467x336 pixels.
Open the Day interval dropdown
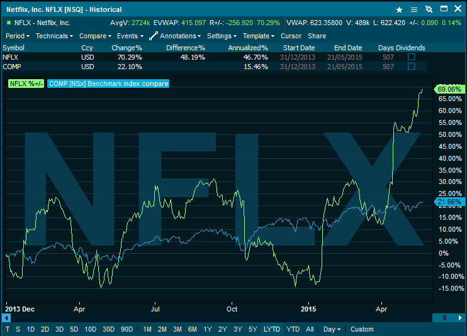332,329
